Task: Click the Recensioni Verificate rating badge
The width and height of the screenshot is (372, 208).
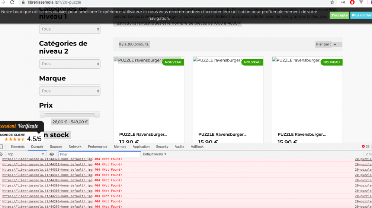Action: 21,132
